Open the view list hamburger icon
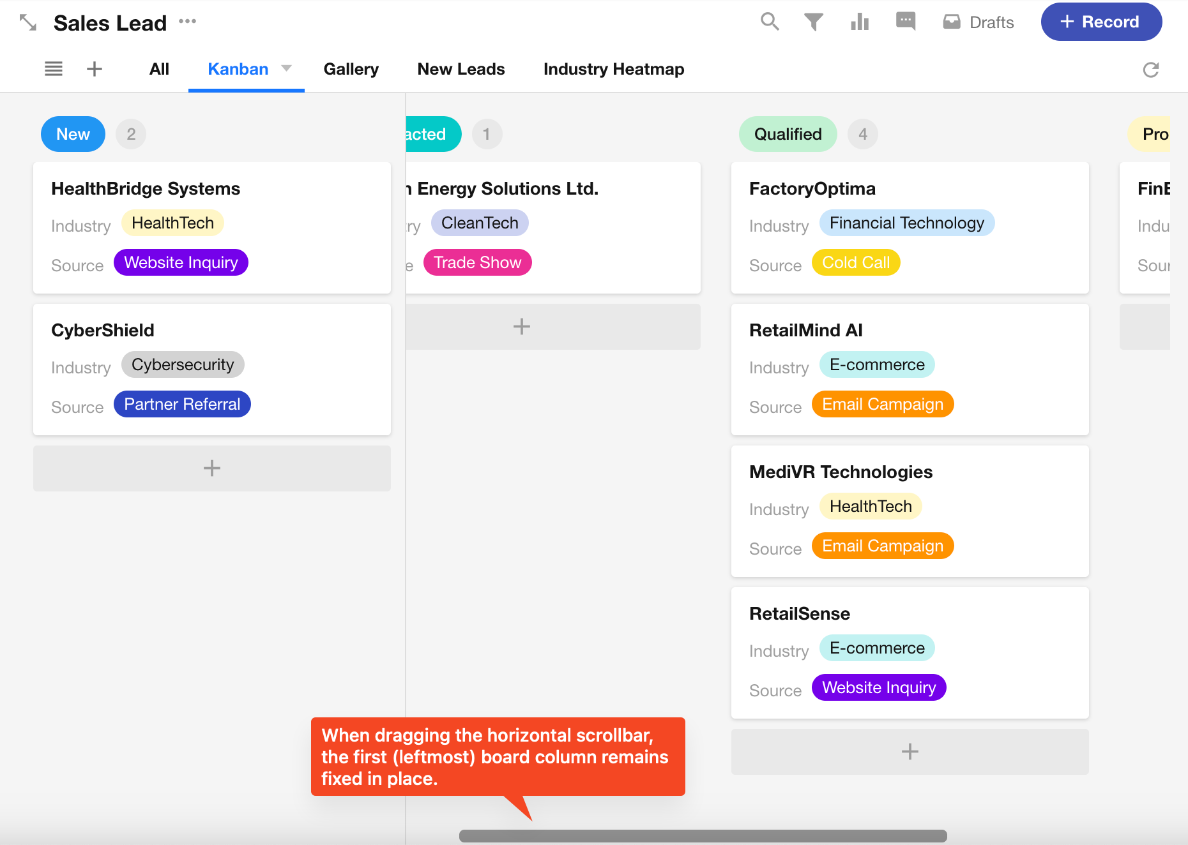 click(x=54, y=69)
